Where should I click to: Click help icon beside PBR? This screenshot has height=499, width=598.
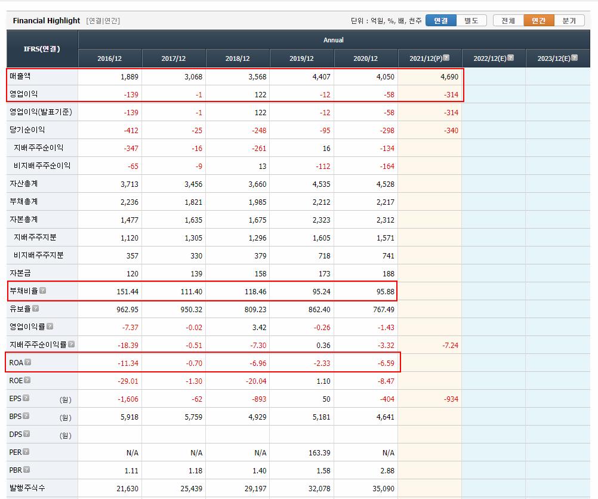point(26,470)
